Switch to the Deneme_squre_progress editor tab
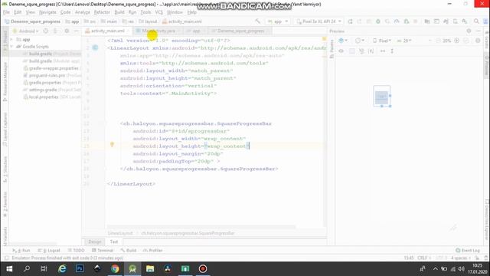Image resolution: width=490 pixels, height=276 pixels. (240, 31)
